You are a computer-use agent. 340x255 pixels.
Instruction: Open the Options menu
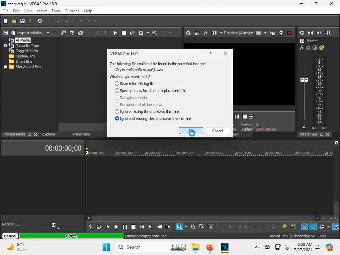pyautogui.click(x=72, y=11)
